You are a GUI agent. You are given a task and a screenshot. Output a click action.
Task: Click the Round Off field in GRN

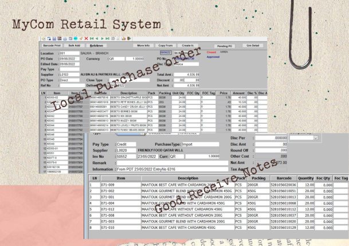271,150
